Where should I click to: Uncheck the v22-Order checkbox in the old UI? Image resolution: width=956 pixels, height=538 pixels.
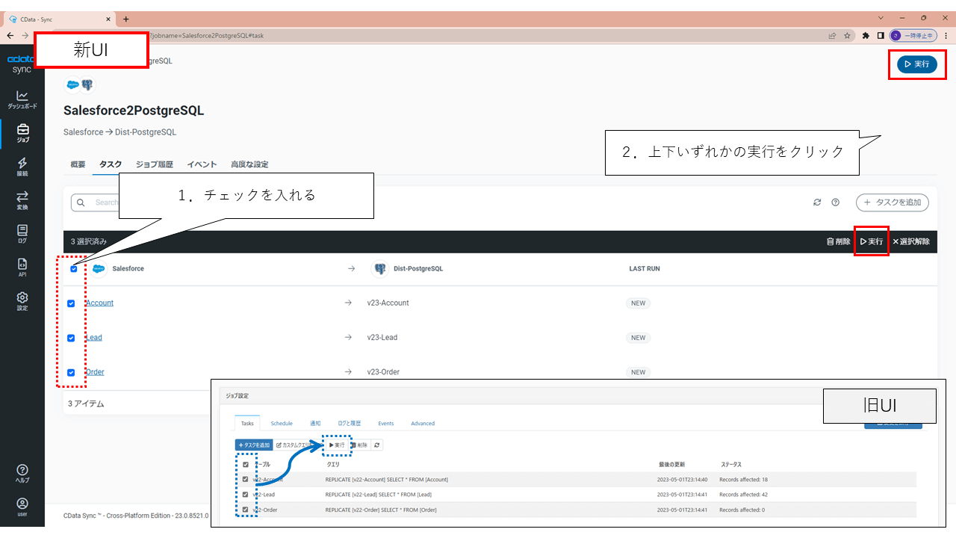pos(245,510)
